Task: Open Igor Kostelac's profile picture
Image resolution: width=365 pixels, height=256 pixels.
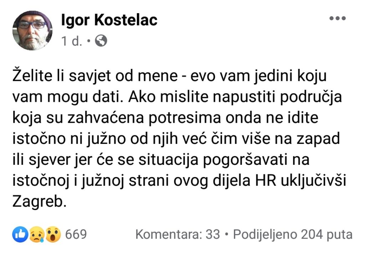Action: pyautogui.click(x=32, y=30)
